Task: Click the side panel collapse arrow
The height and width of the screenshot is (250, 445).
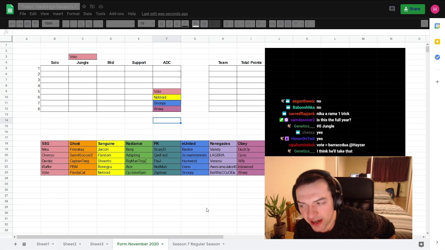Action: (x=437, y=242)
